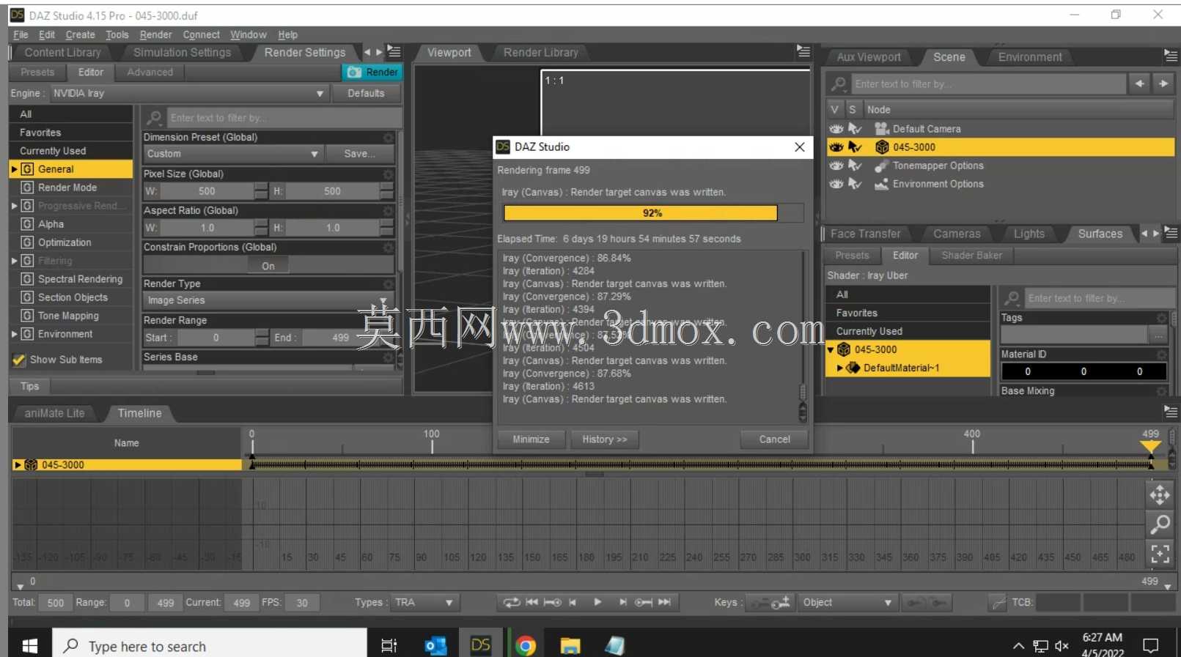The width and height of the screenshot is (1181, 657).
Task: Toggle visibility of the 045-3000 node
Action: tap(836, 146)
